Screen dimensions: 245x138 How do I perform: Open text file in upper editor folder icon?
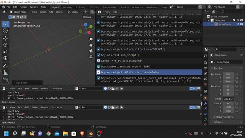pos(113,89)
